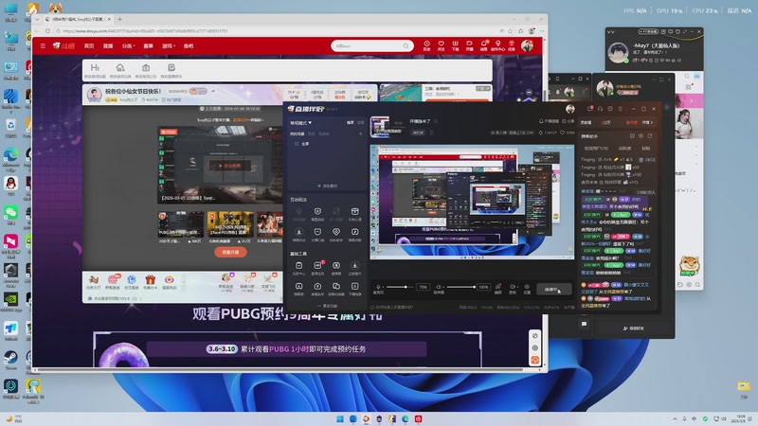
Task: Click the speaker icon beside the 100% slider
Action: point(439,287)
